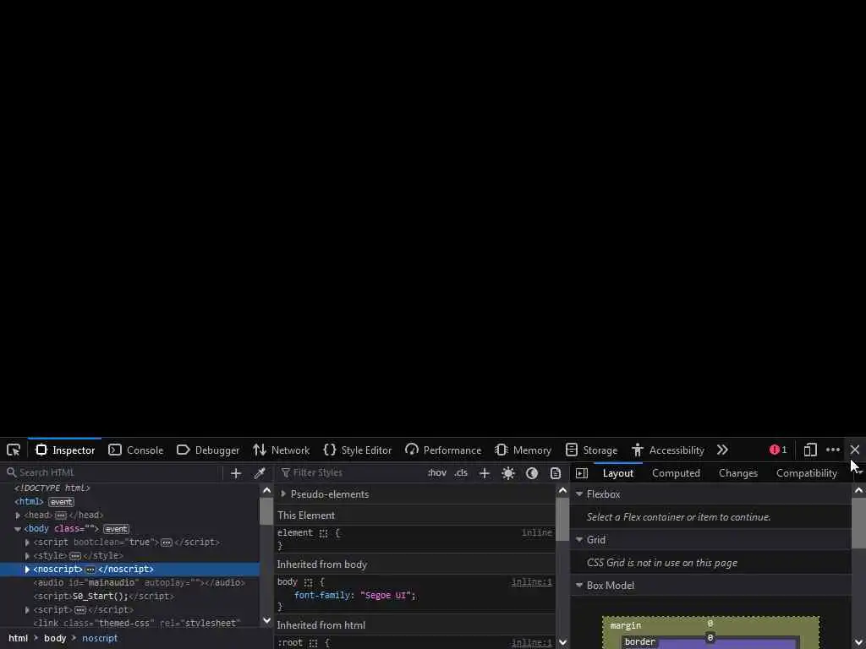Click the Segoe UI font-family value
Viewport: 866px width, 649px height.
386,595
